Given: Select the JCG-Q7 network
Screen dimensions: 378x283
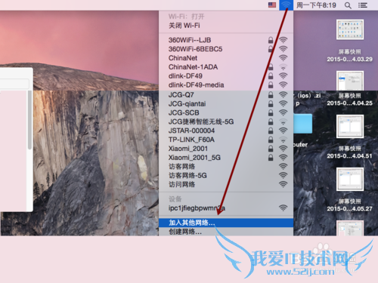Looking at the screenshot, I should (226, 95).
